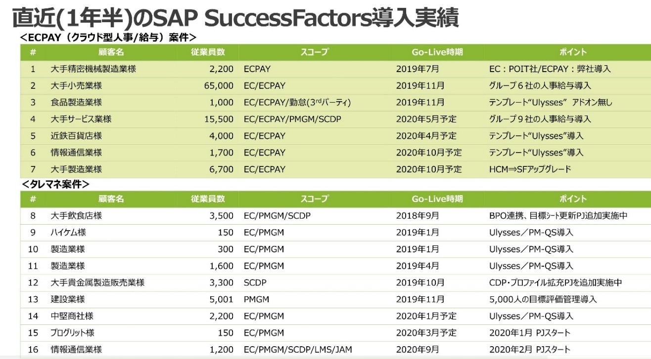
Task: Click the slide title about SAP SuccessFactors導入実績
Action: point(235,18)
